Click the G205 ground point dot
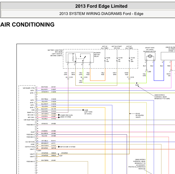Viewport: 175px width, 174px height. click(83, 110)
